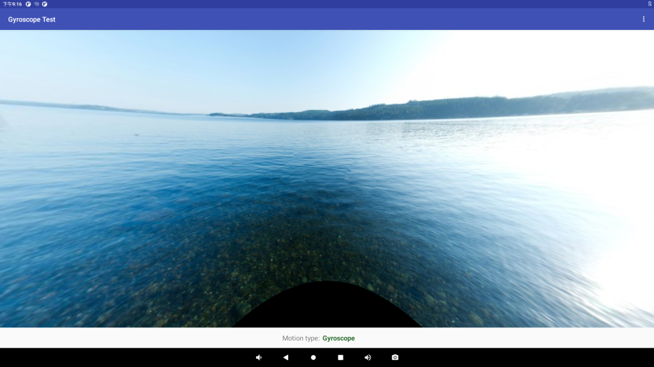Tap the first circular notification icon
The height and width of the screenshot is (367, 654).
(28, 4)
